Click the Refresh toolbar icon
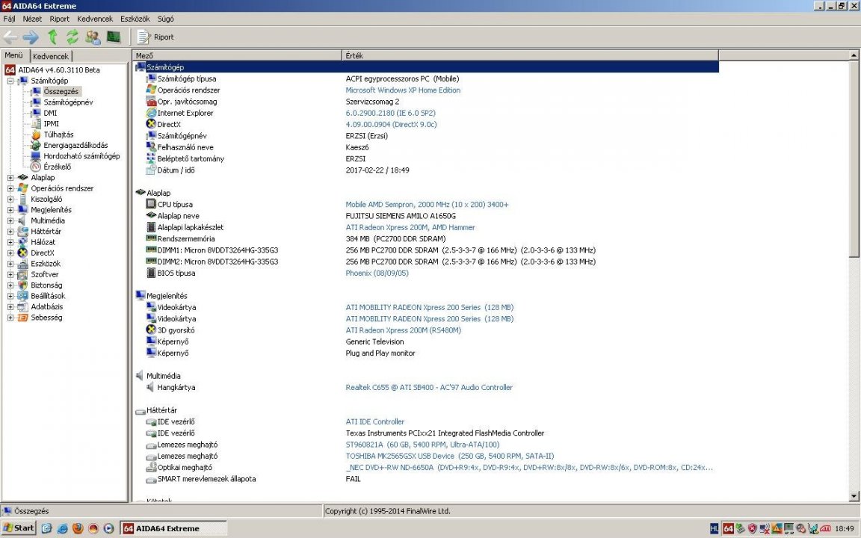Viewport: 861px width, 538px height. pos(72,37)
